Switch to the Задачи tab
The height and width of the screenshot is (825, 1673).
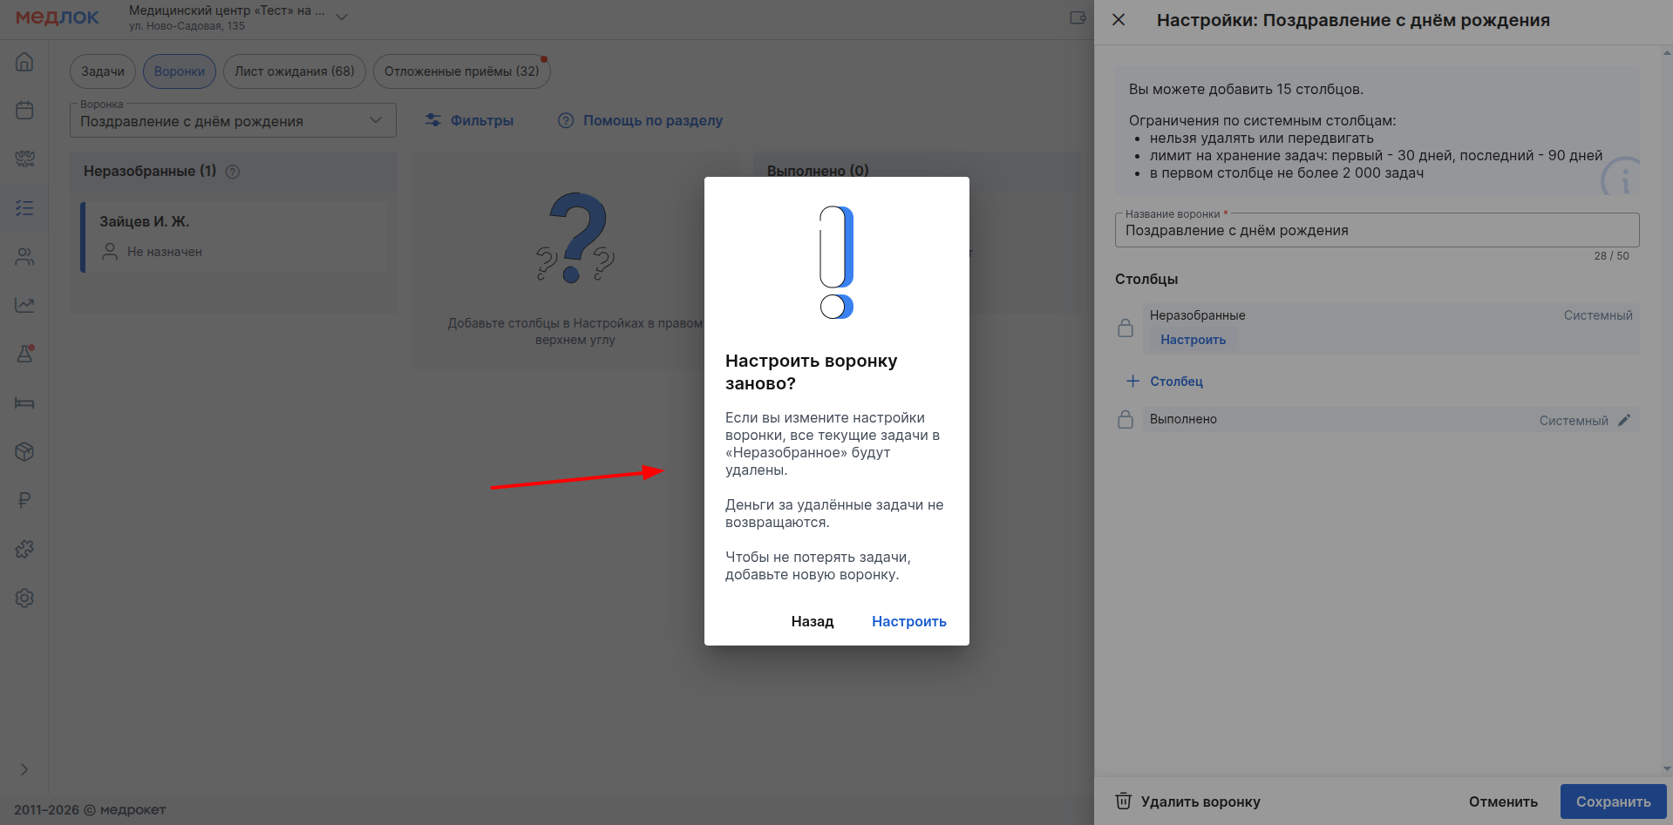point(103,71)
